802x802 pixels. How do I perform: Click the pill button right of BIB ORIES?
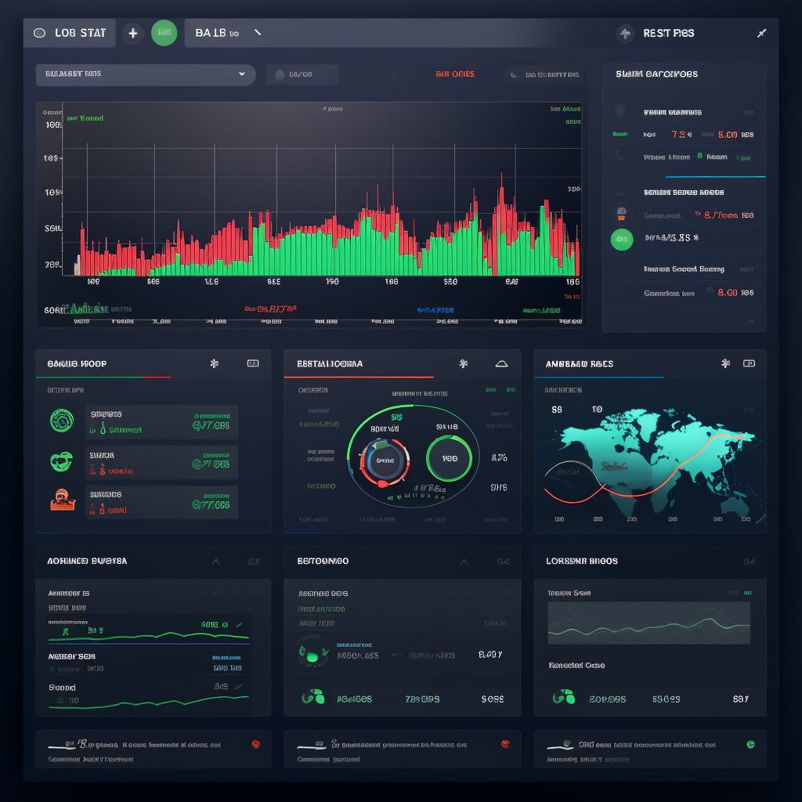[544, 75]
